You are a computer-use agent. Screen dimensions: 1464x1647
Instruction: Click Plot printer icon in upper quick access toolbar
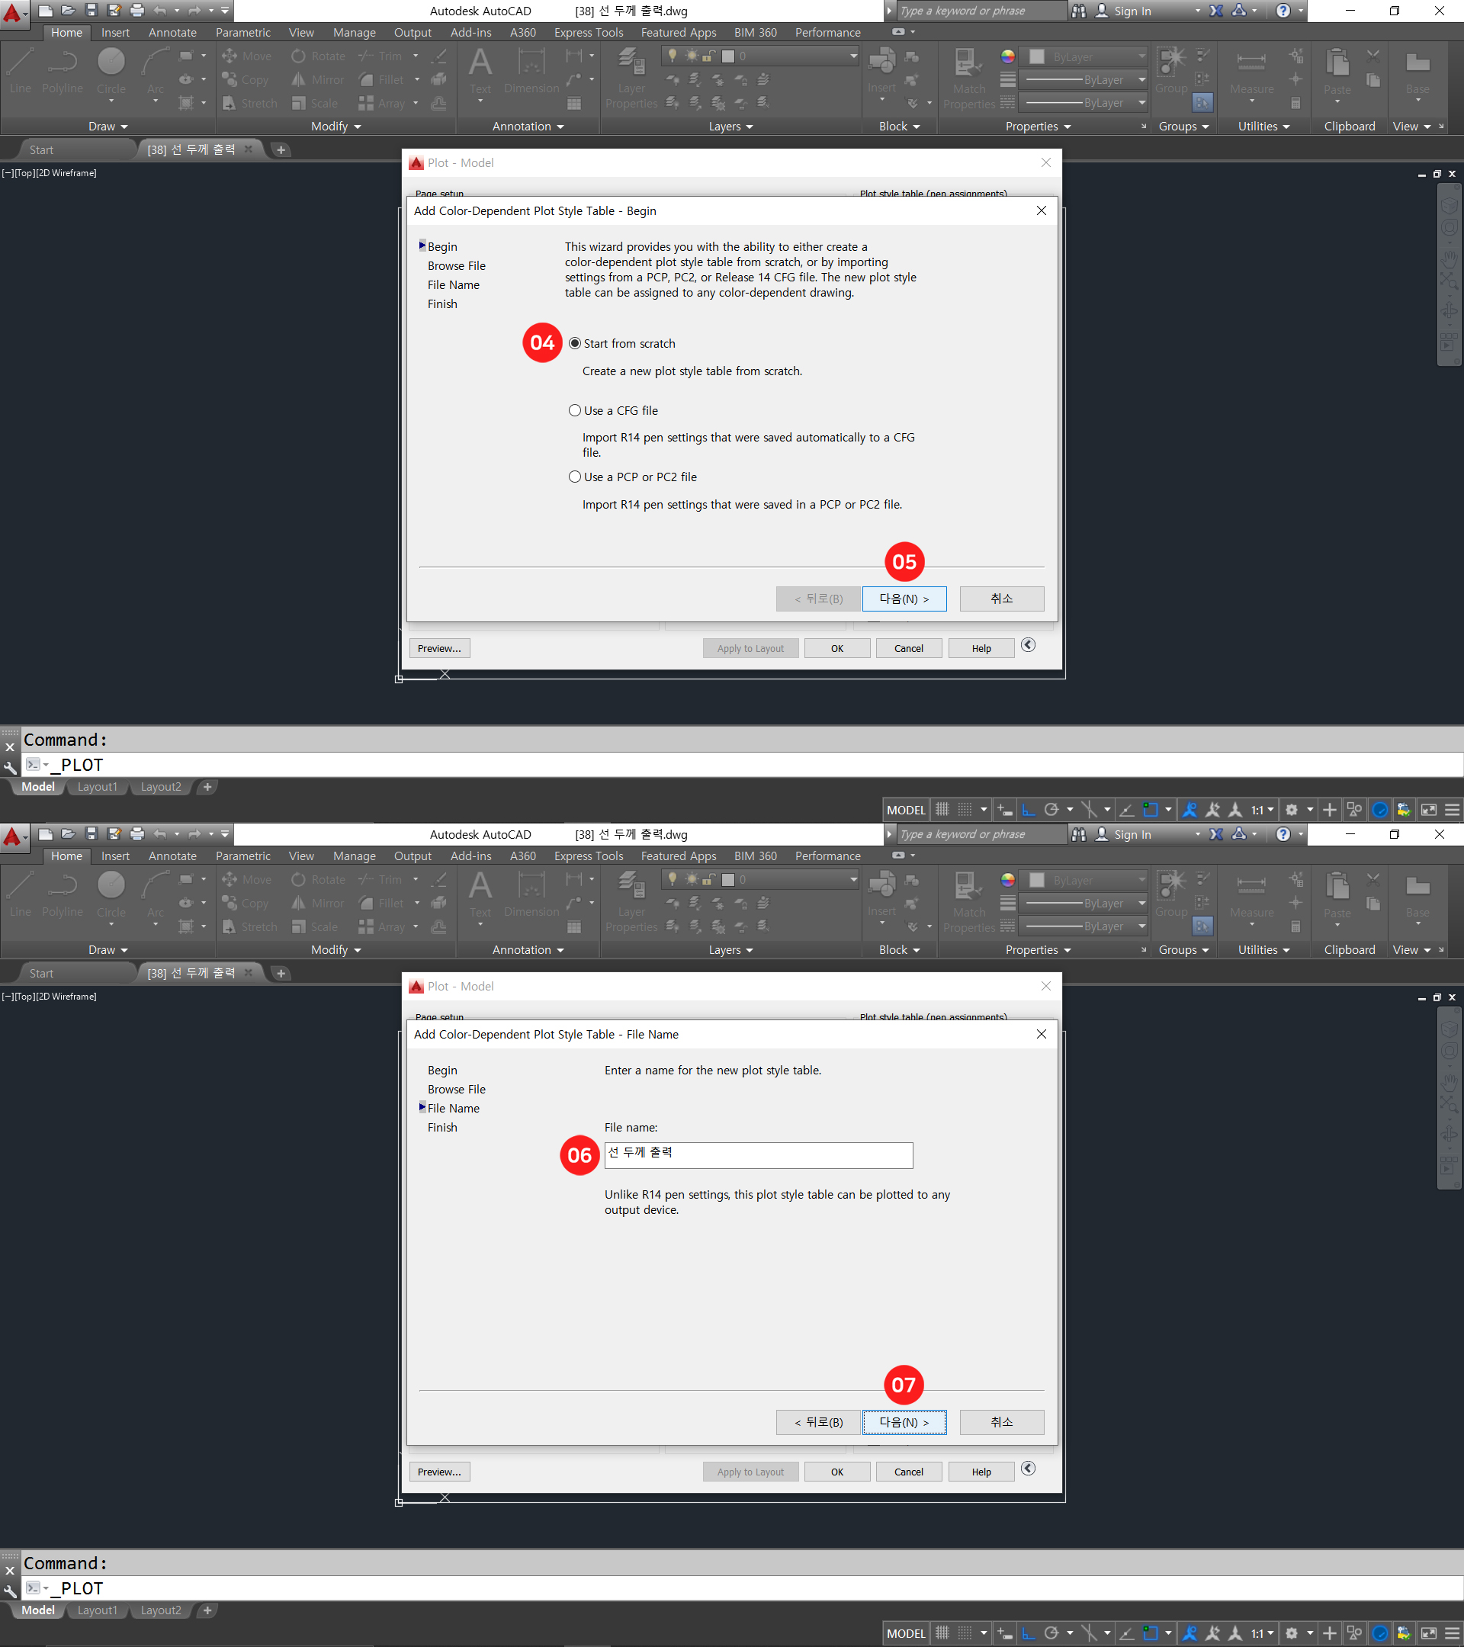(x=137, y=11)
